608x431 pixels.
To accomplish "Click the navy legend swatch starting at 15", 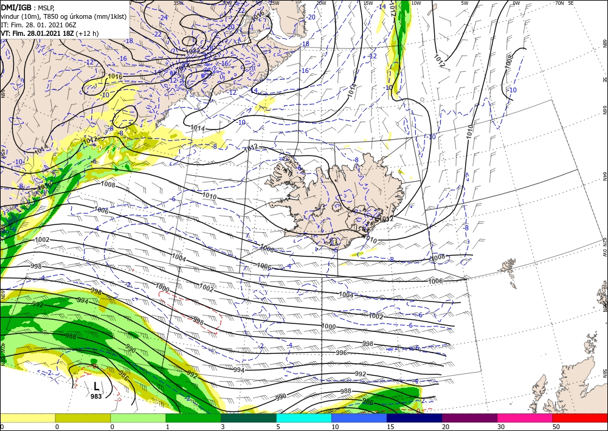I will tap(415, 418).
